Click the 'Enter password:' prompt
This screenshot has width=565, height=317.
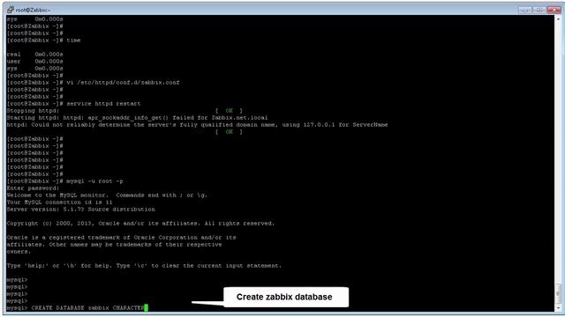tap(33, 188)
